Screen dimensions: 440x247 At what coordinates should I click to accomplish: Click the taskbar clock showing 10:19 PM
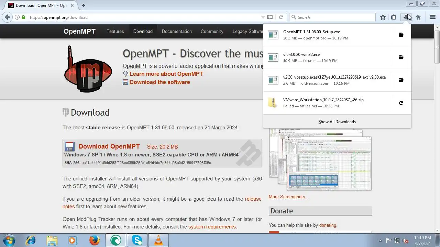tap(422, 240)
